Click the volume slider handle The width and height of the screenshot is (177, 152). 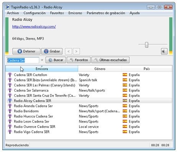click(147, 45)
